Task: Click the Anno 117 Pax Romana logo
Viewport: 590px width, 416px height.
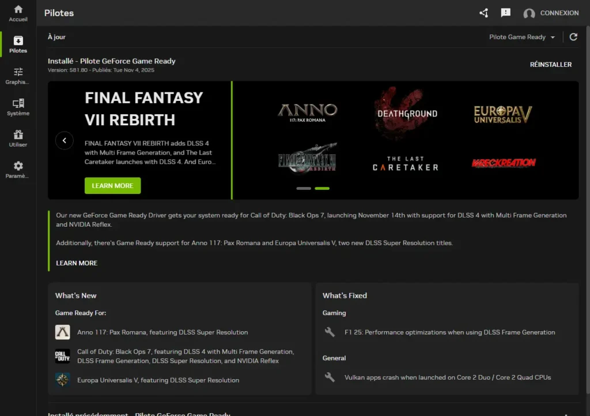Action: (x=308, y=113)
